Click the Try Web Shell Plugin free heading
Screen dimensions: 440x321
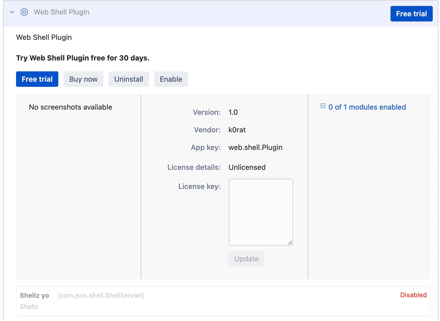click(83, 58)
